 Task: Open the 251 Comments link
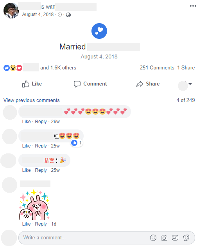coord(157,67)
